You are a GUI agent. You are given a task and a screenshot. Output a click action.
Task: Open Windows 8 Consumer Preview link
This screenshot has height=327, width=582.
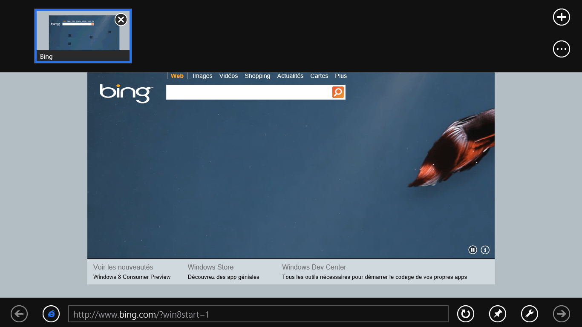click(132, 277)
